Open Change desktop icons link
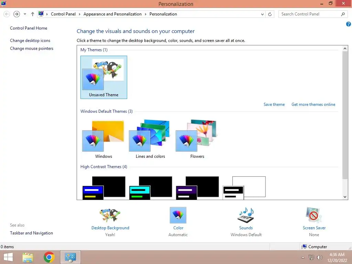Image resolution: width=352 pixels, height=264 pixels. [x=30, y=41]
